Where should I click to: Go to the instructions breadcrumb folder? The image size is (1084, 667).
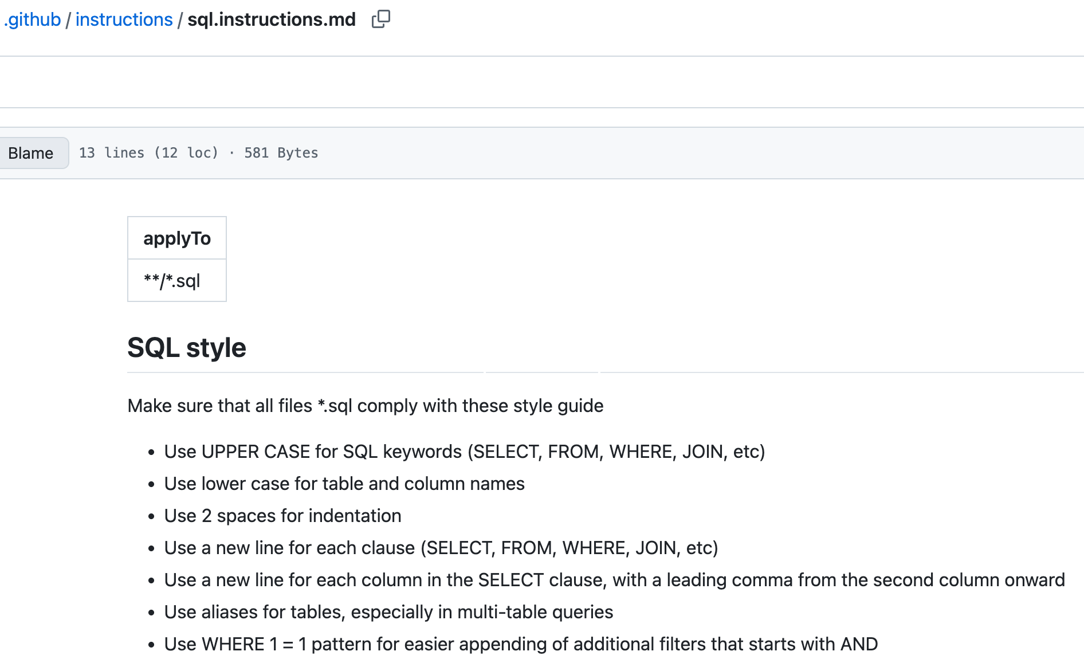pyautogui.click(x=124, y=19)
